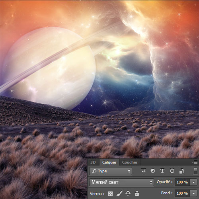Lock image pixels brush icon
The width and height of the screenshot is (199, 199).
119,193
